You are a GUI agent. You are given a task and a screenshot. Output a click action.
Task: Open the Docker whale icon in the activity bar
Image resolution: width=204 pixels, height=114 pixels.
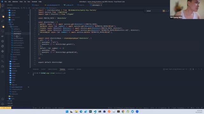3,36
